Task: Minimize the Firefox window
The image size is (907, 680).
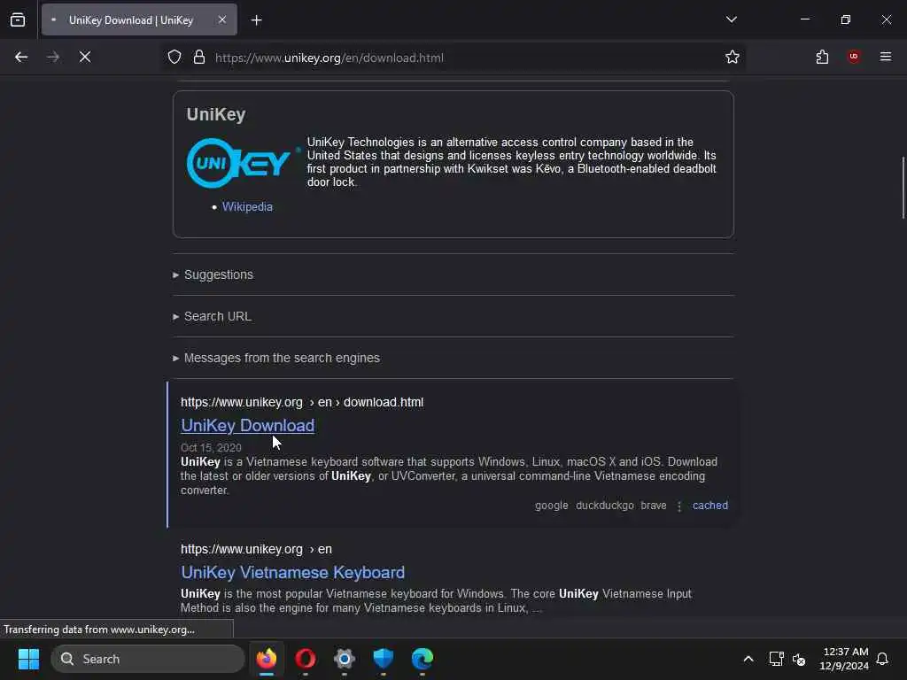Action: pos(804,19)
